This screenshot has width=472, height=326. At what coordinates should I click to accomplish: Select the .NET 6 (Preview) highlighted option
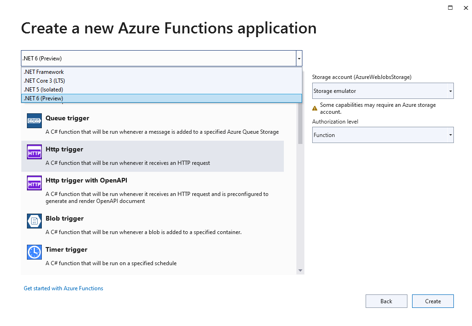(44, 98)
